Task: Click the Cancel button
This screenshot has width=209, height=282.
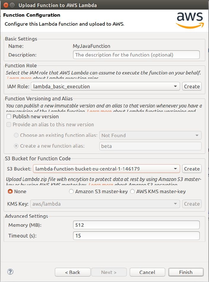Action: [x=147, y=272]
